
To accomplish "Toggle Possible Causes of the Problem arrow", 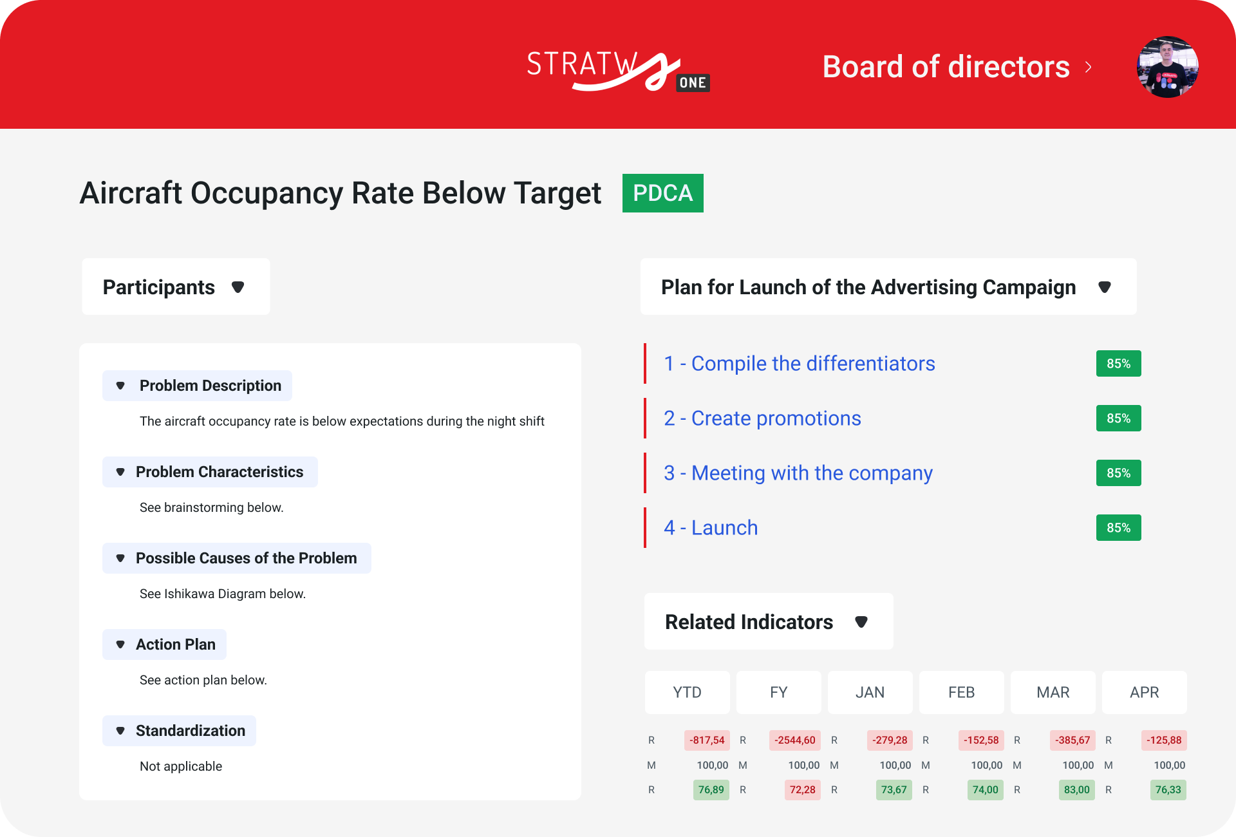I will tap(120, 558).
